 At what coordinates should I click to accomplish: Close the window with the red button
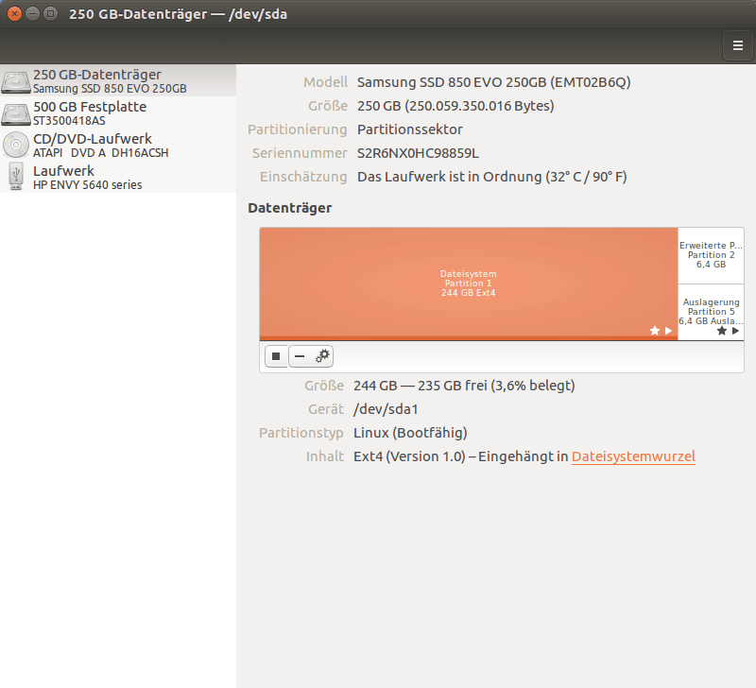(x=14, y=14)
